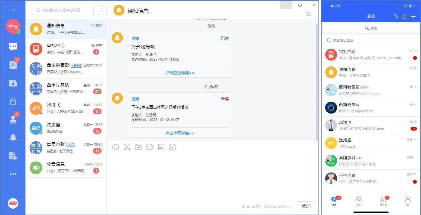Open the contacts icon in desktop sidebar

click(13, 65)
